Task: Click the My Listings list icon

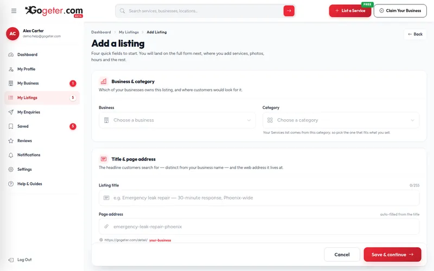Action: 11,98
